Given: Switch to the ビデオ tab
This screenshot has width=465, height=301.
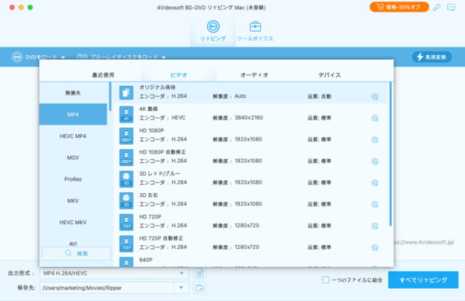Looking at the screenshot, I should click(x=179, y=75).
